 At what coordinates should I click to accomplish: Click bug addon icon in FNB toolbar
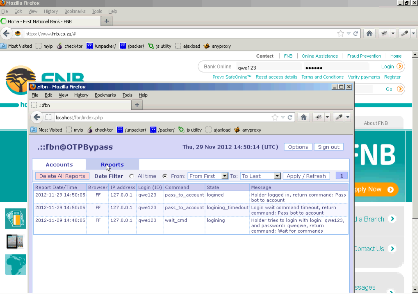tap(384, 34)
